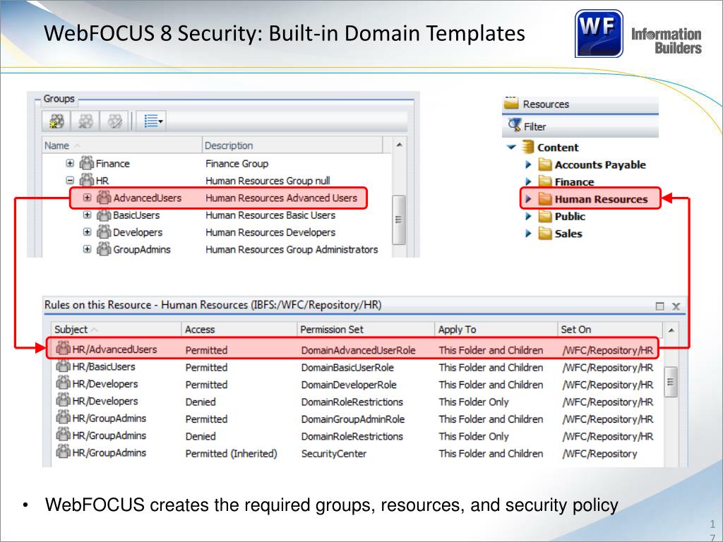Click the New Group toolbar icon
Screen dimensions: 723x542
point(56,121)
